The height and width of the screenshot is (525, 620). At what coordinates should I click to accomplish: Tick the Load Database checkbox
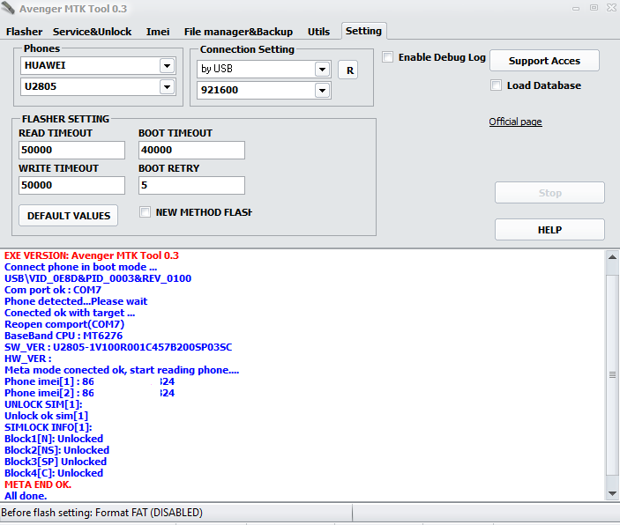pos(496,85)
